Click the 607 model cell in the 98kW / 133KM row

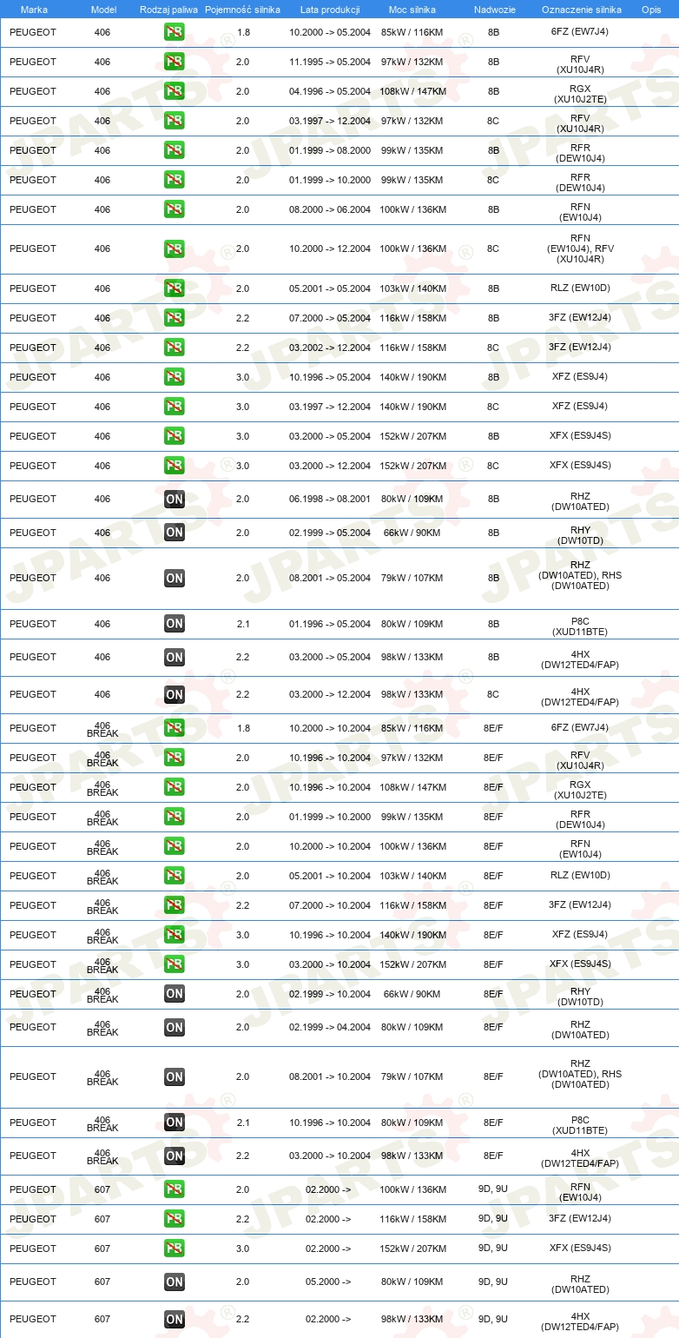pyautogui.click(x=102, y=1319)
